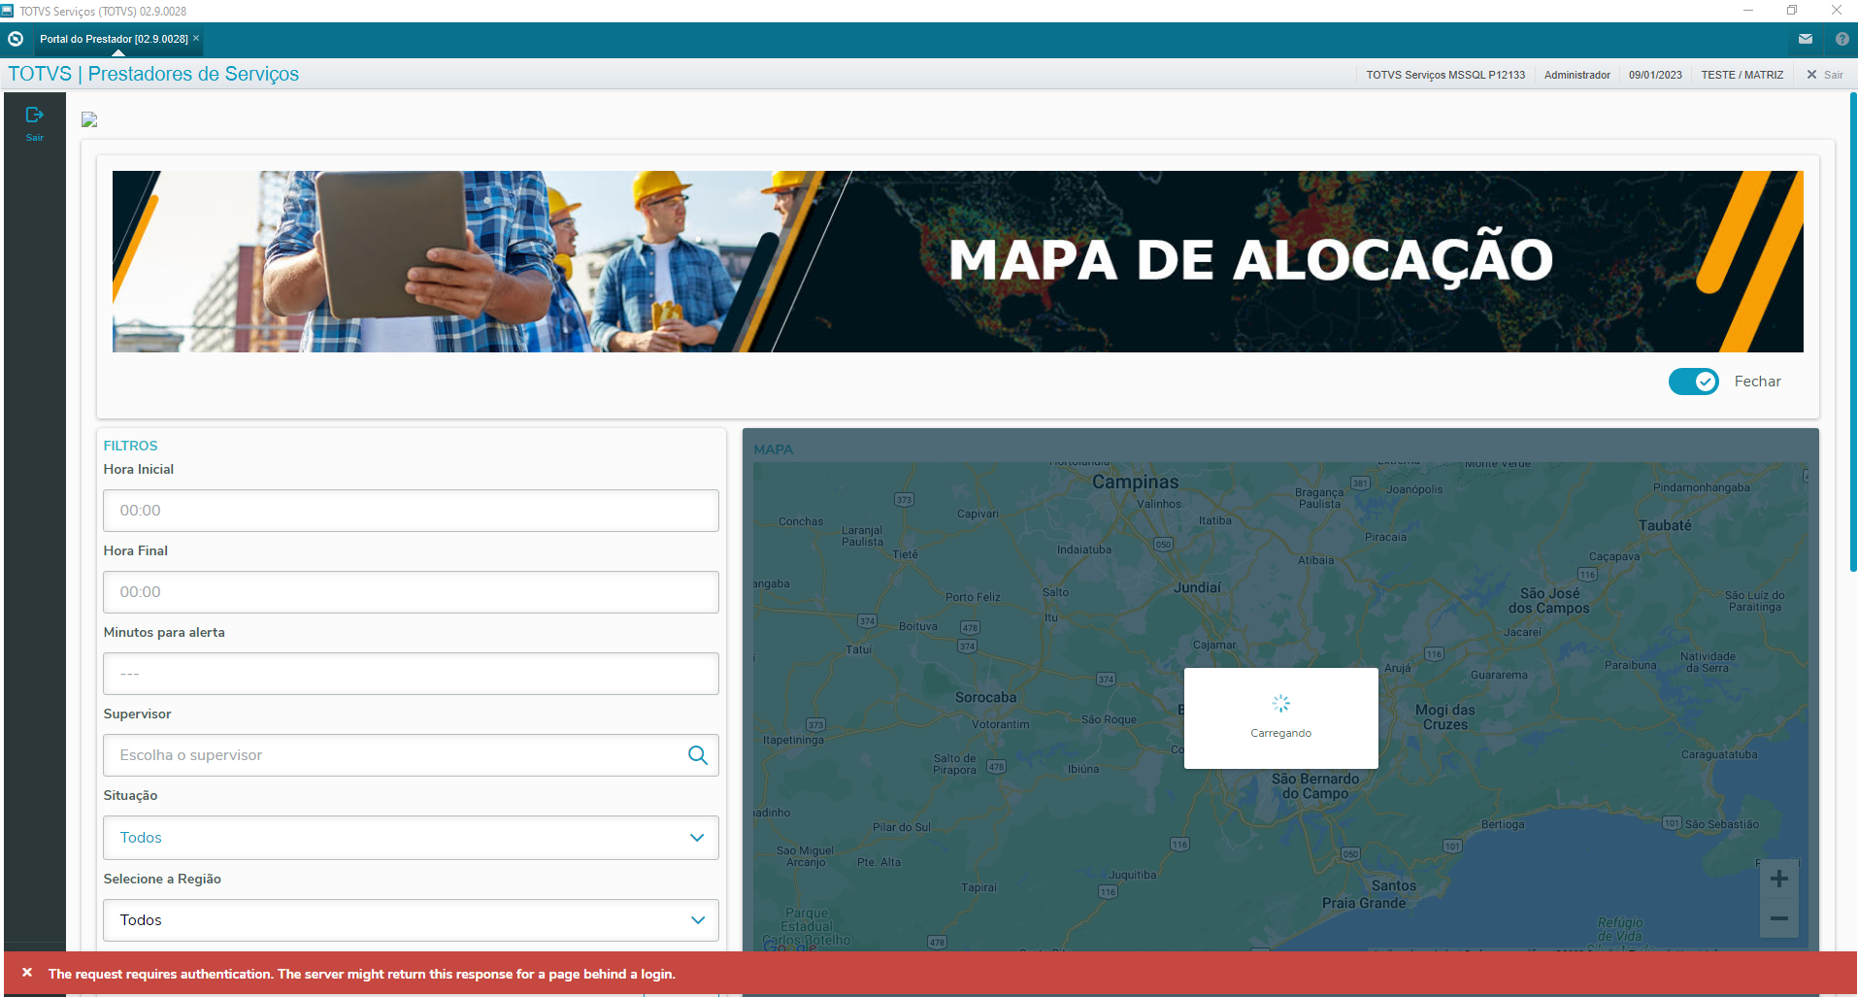Open the mail envelope icon in top bar
Image resolution: width=1858 pixels, height=997 pixels.
click(x=1806, y=39)
